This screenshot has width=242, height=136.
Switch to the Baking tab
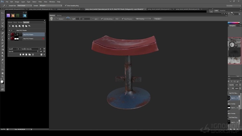pos(59,16)
